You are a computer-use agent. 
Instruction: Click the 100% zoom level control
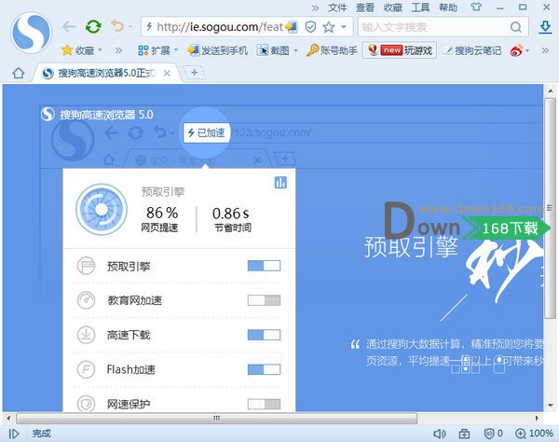(534, 434)
